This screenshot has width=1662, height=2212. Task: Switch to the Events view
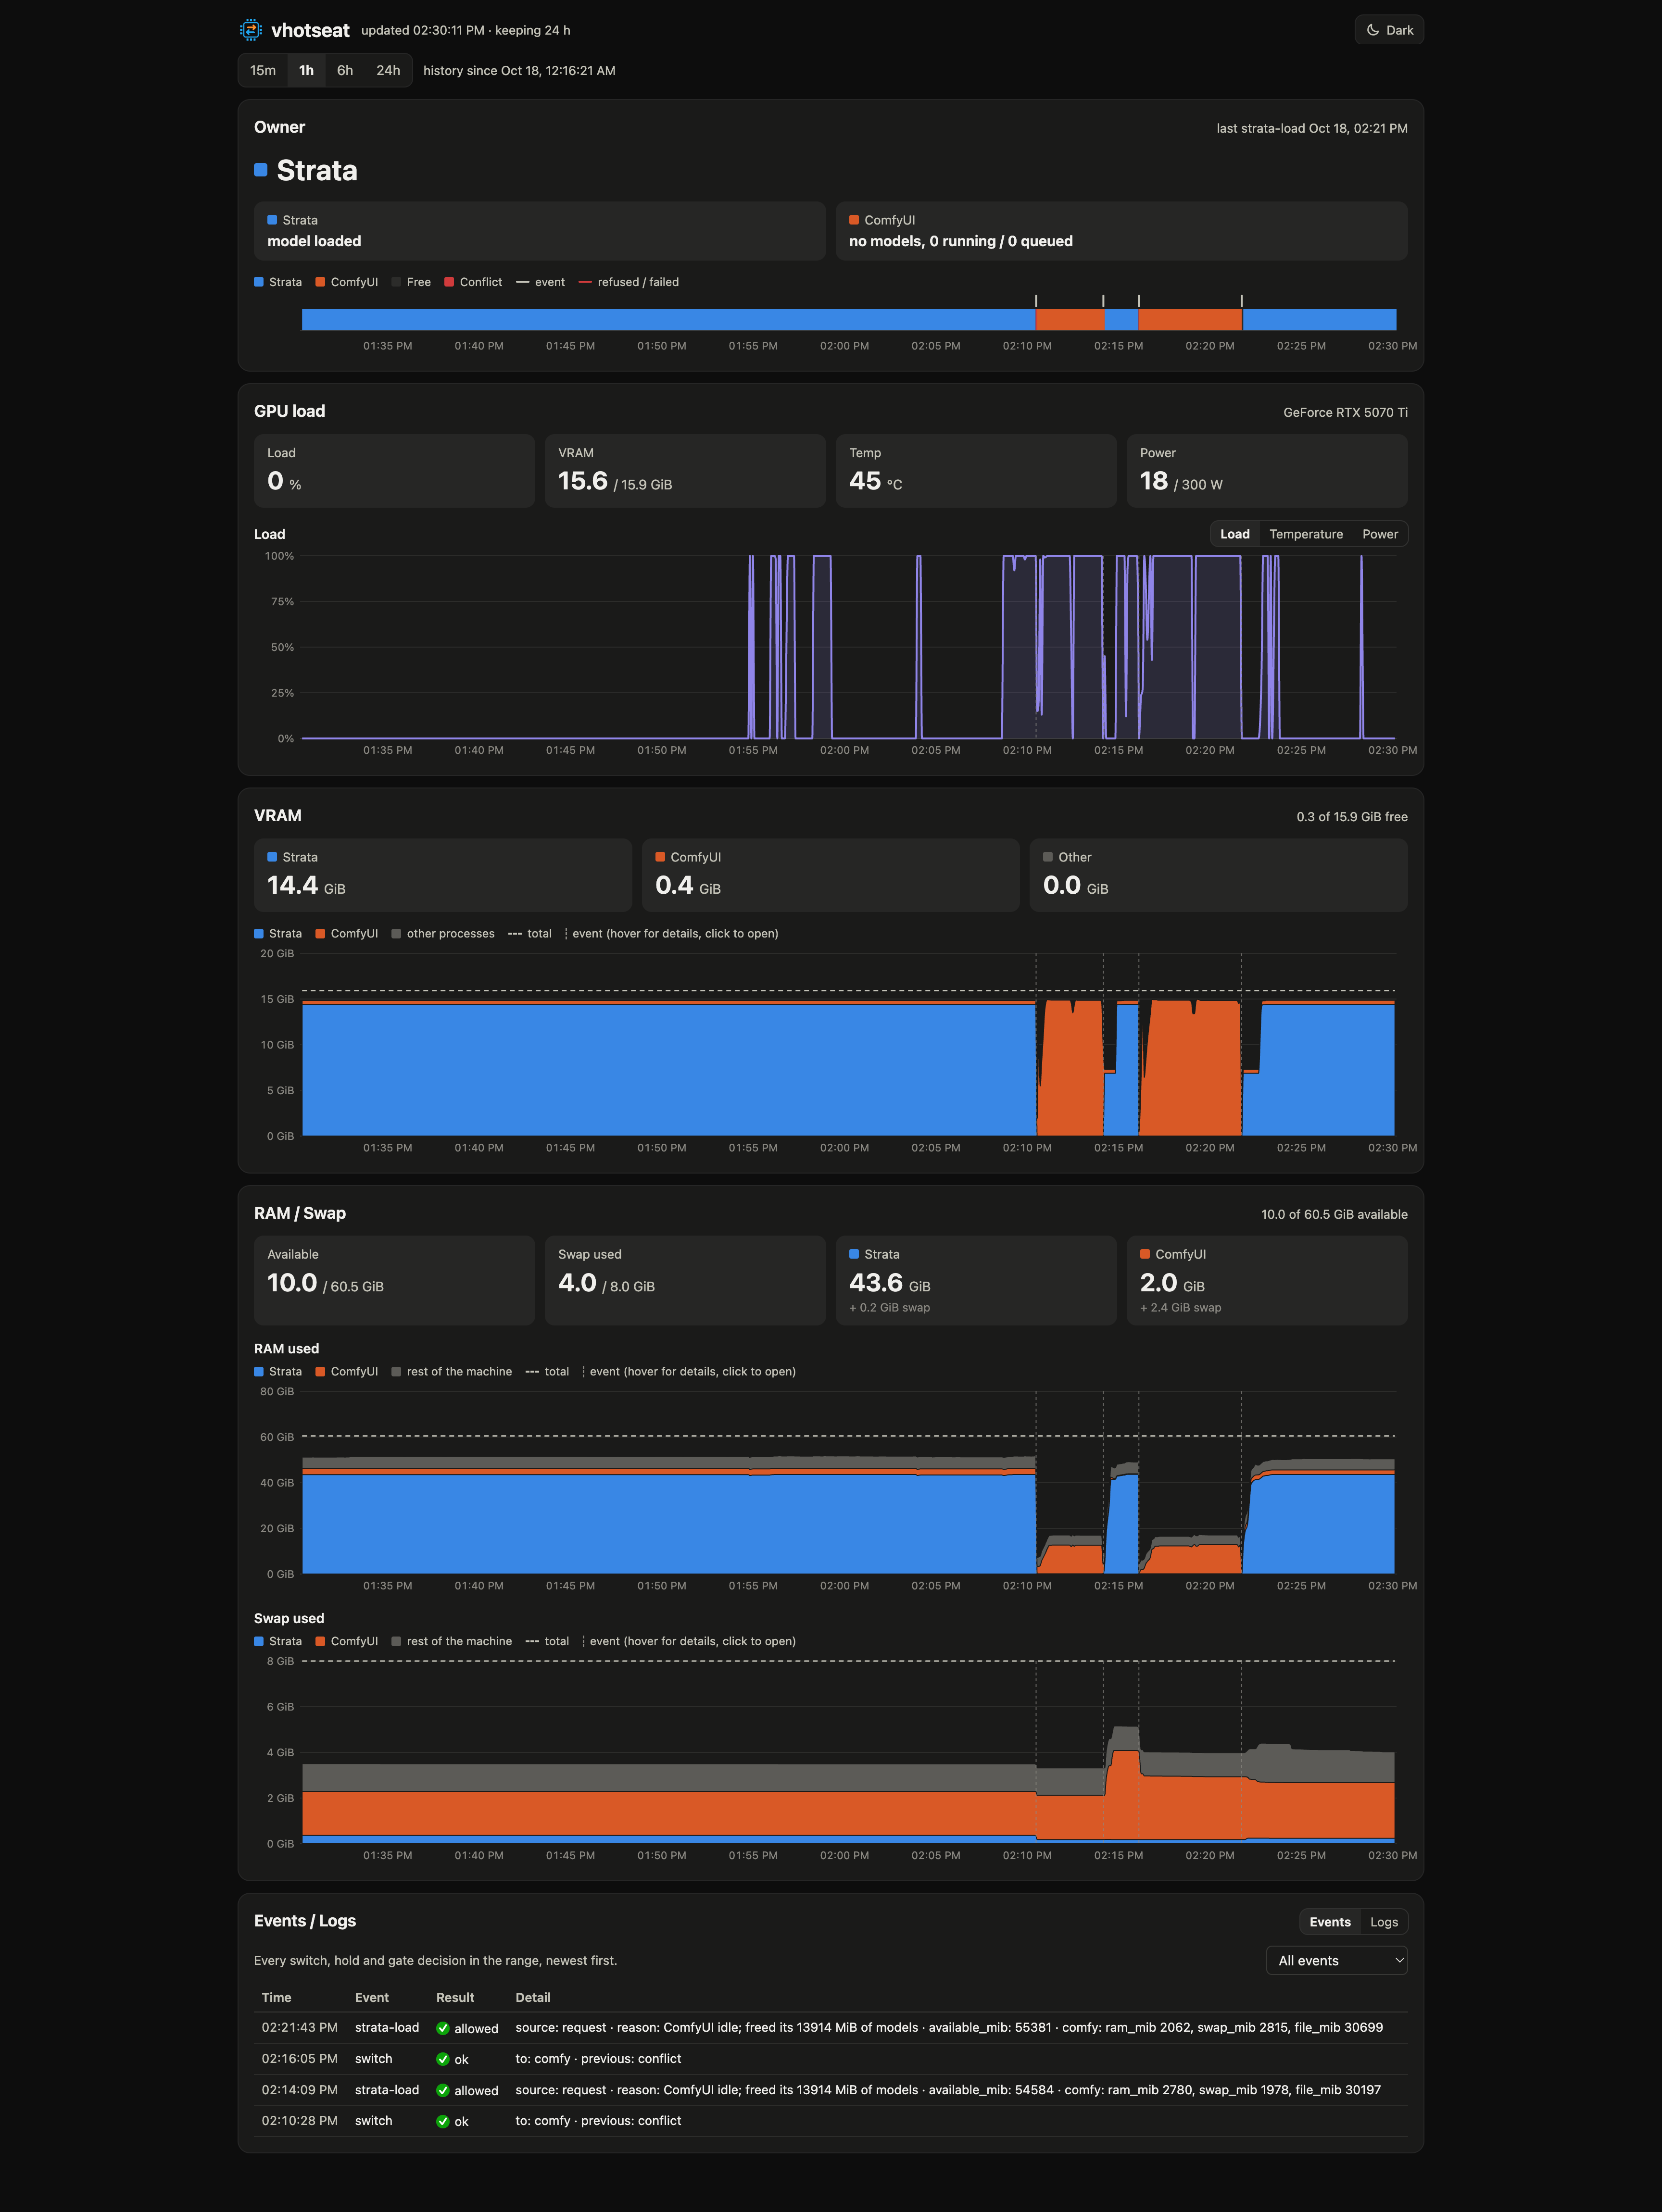click(x=1330, y=1922)
